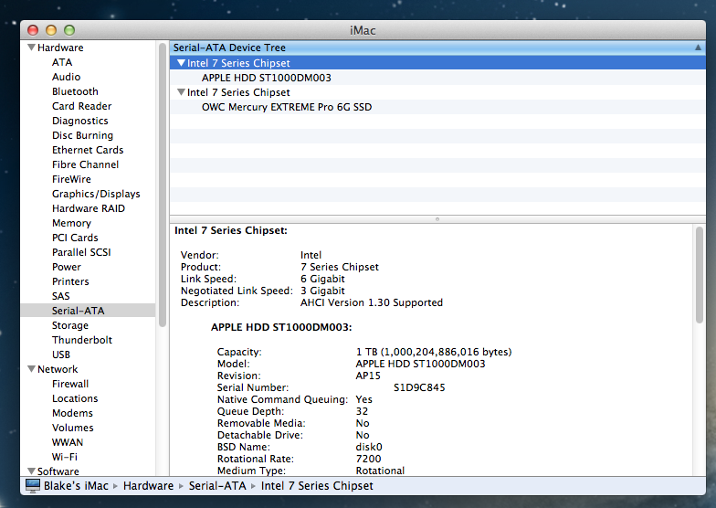716x508 pixels.
Task: Collapse the Network section triangle
Action: click(x=31, y=369)
